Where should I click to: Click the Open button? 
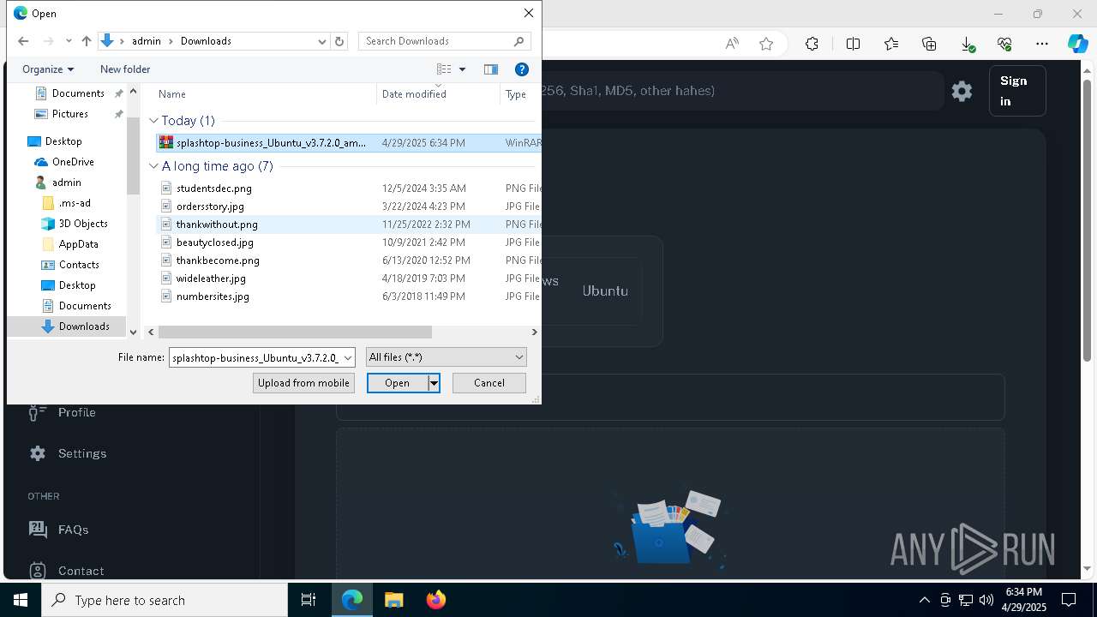(397, 383)
